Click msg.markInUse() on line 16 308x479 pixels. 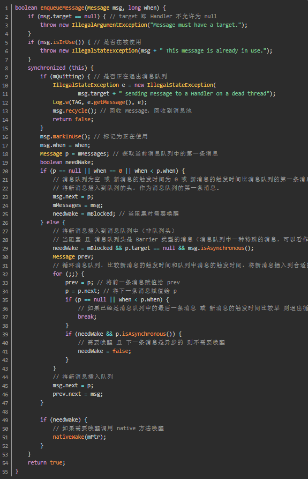coord(64,136)
